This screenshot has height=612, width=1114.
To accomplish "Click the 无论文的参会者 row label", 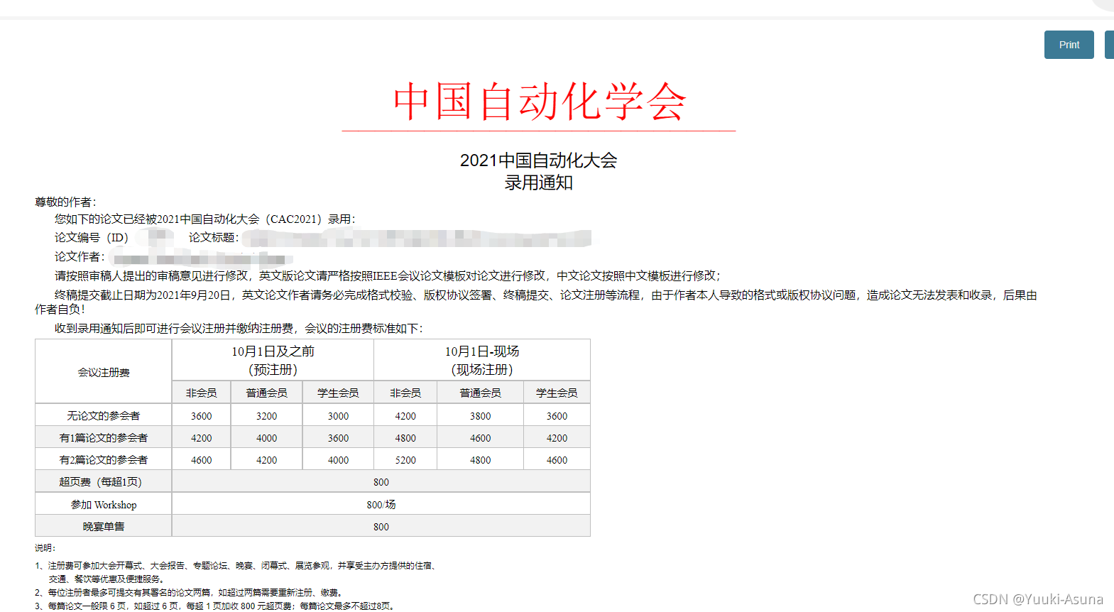I will pyautogui.click(x=104, y=415).
